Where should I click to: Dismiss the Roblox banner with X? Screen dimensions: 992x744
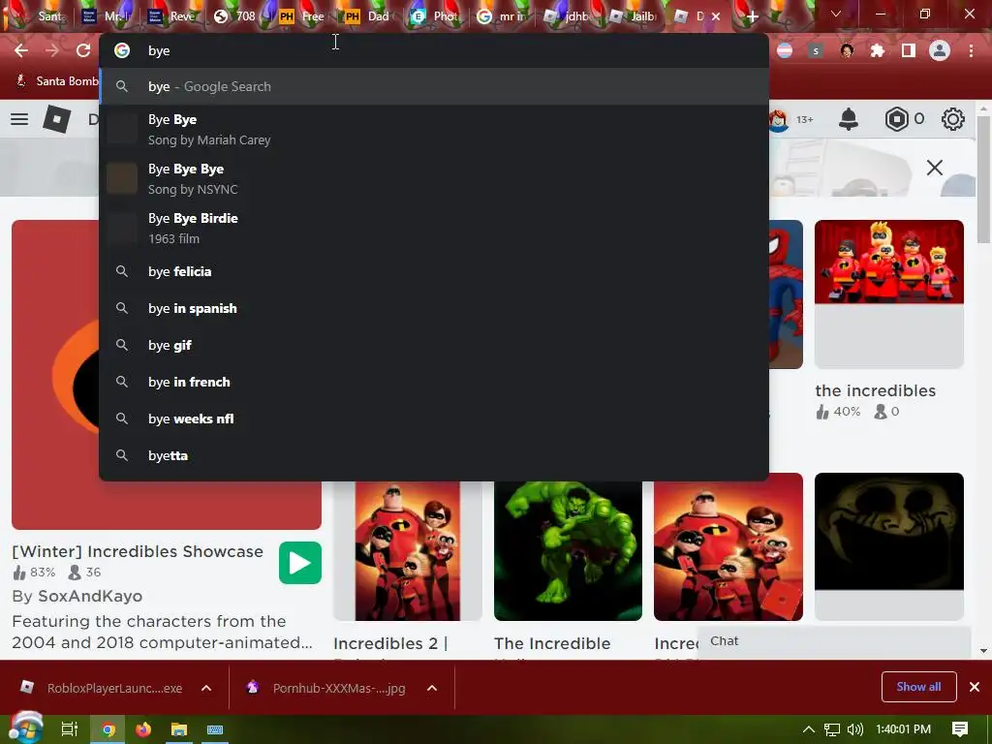[x=935, y=168]
